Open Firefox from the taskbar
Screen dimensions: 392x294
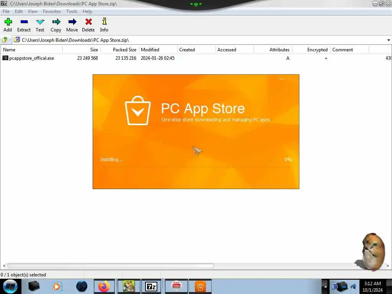[104, 286]
